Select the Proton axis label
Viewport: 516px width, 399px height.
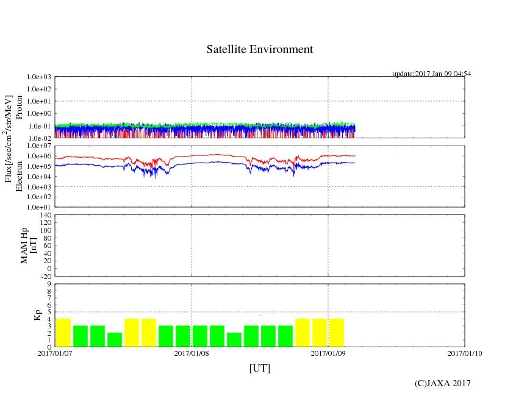coord(20,107)
